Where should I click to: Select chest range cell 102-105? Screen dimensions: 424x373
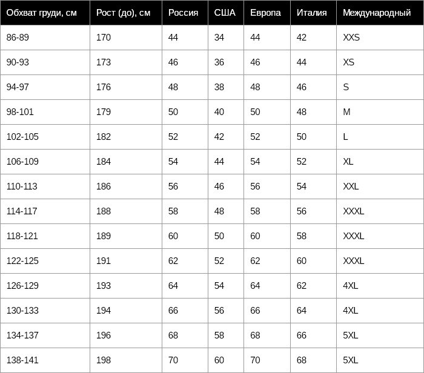22,137
